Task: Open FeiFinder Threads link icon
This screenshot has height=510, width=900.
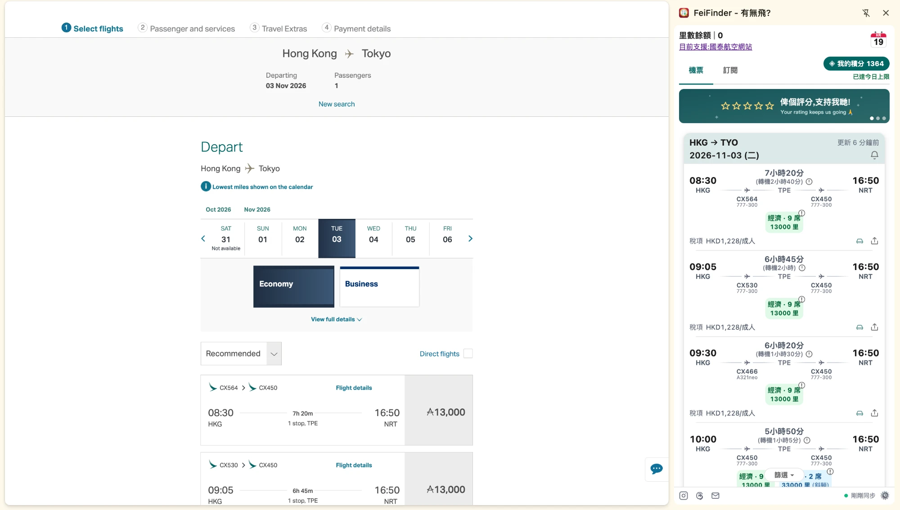Action: coord(699,496)
